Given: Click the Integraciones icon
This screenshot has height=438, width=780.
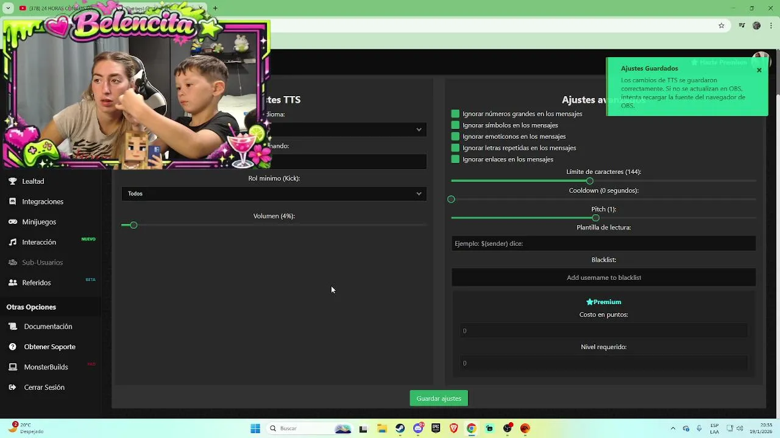Looking at the screenshot, I should point(12,201).
